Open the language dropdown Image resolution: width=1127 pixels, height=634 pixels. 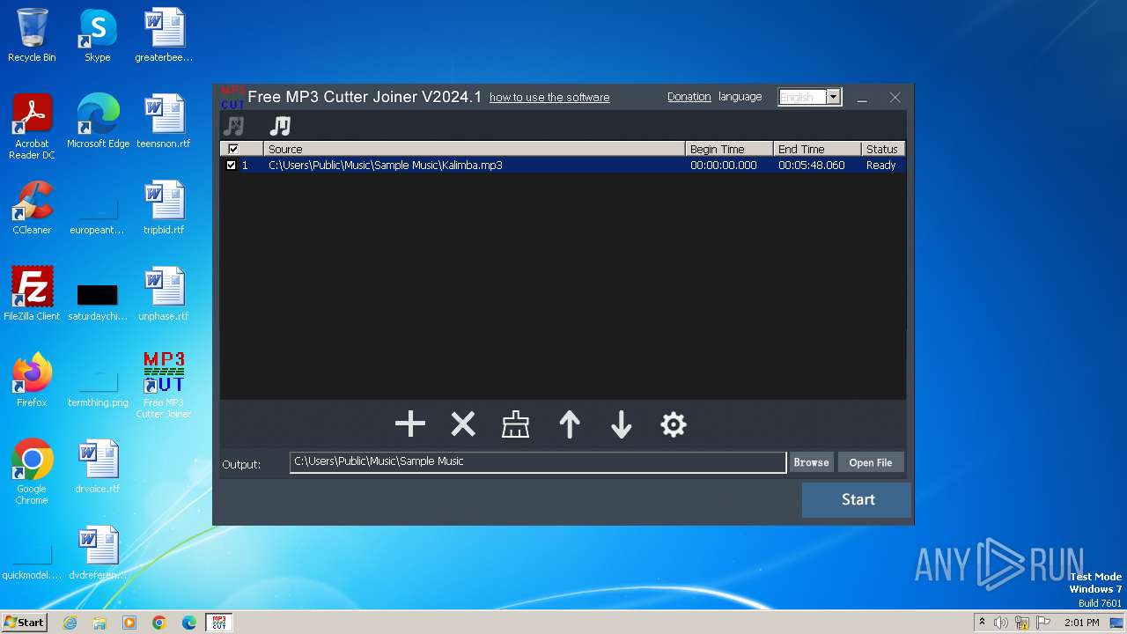[x=833, y=97]
